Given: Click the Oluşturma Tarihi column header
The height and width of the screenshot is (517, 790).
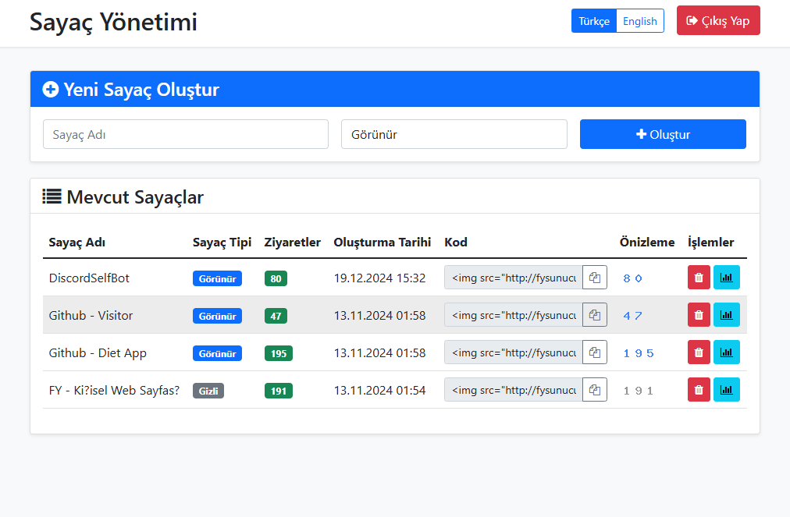Looking at the screenshot, I should click(382, 243).
